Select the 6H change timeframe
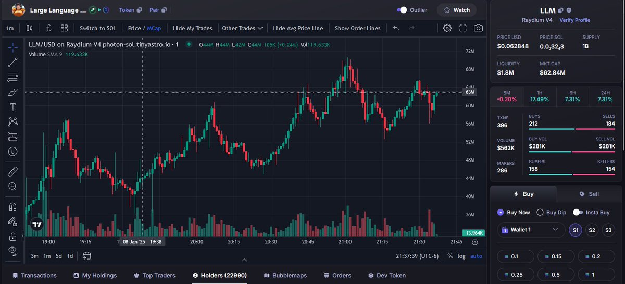 tap(572, 96)
